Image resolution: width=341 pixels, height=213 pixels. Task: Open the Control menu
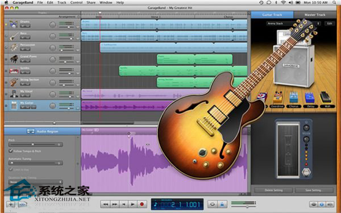76,3
